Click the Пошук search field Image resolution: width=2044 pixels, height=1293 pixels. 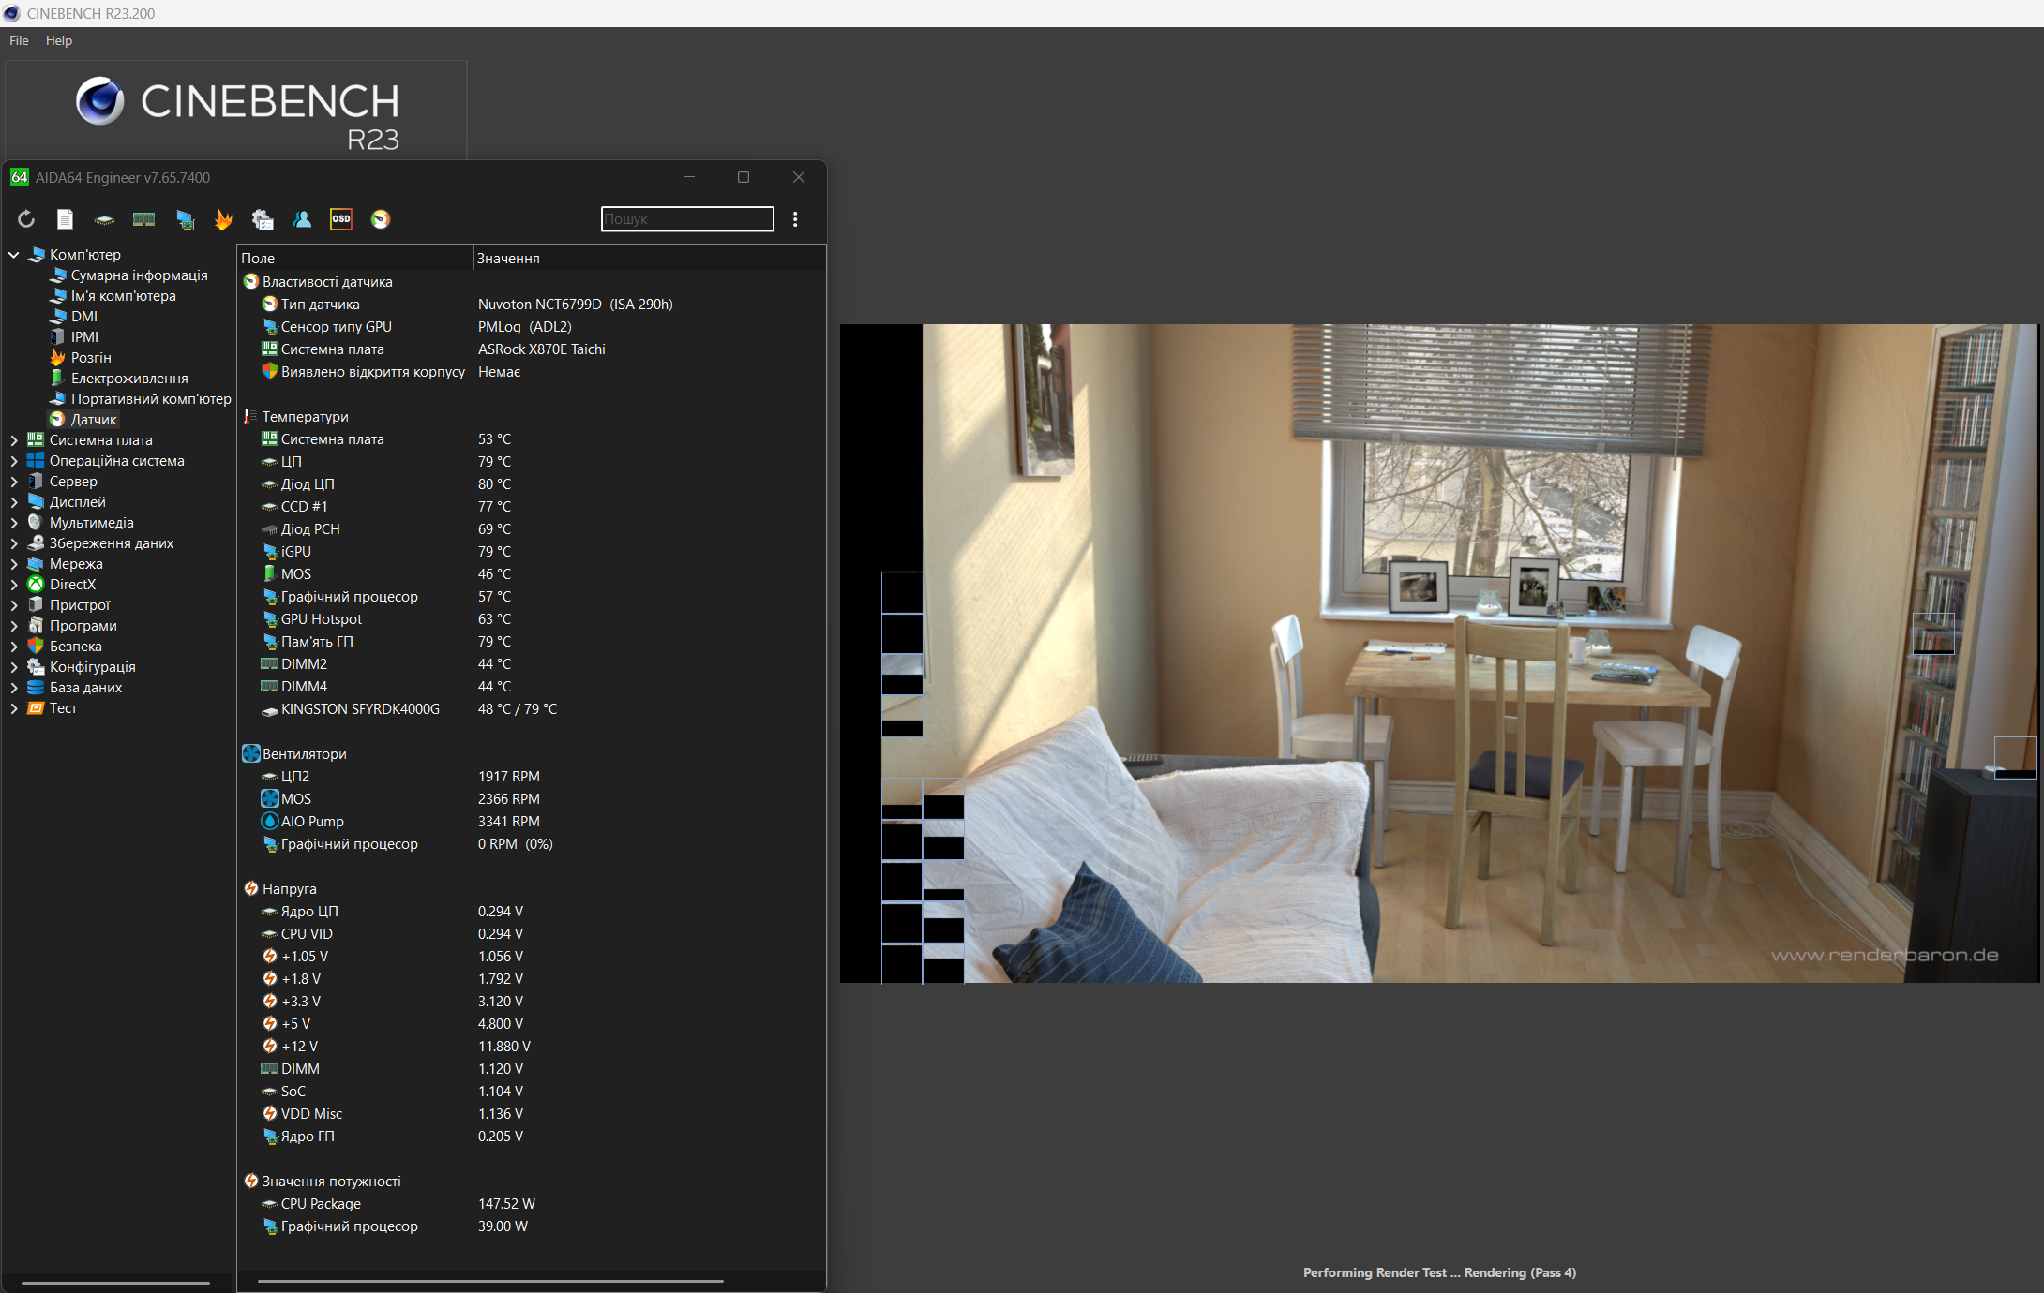click(x=686, y=219)
